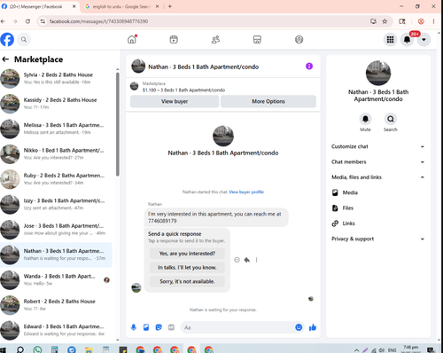Open Nikko - 1 Bed 1 Bath chat

[56, 153]
